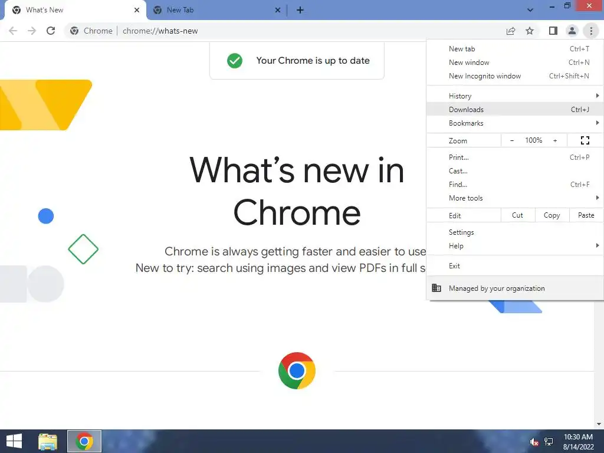The width and height of the screenshot is (604, 453).
Task: Click scrollbar down arrow on page
Action: (x=599, y=424)
